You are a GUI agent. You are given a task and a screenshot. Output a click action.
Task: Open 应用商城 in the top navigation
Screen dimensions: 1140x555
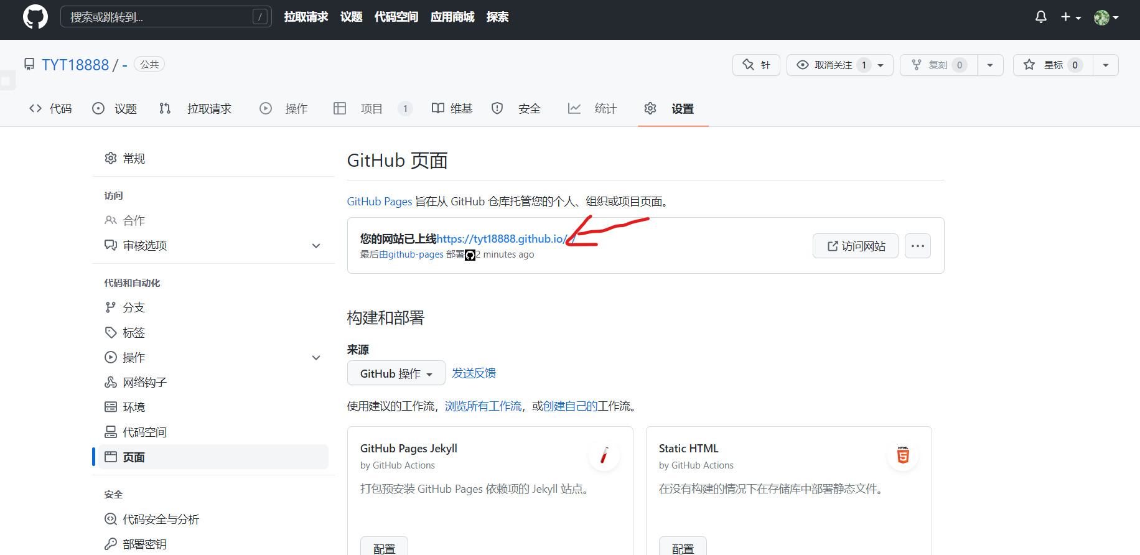click(452, 17)
